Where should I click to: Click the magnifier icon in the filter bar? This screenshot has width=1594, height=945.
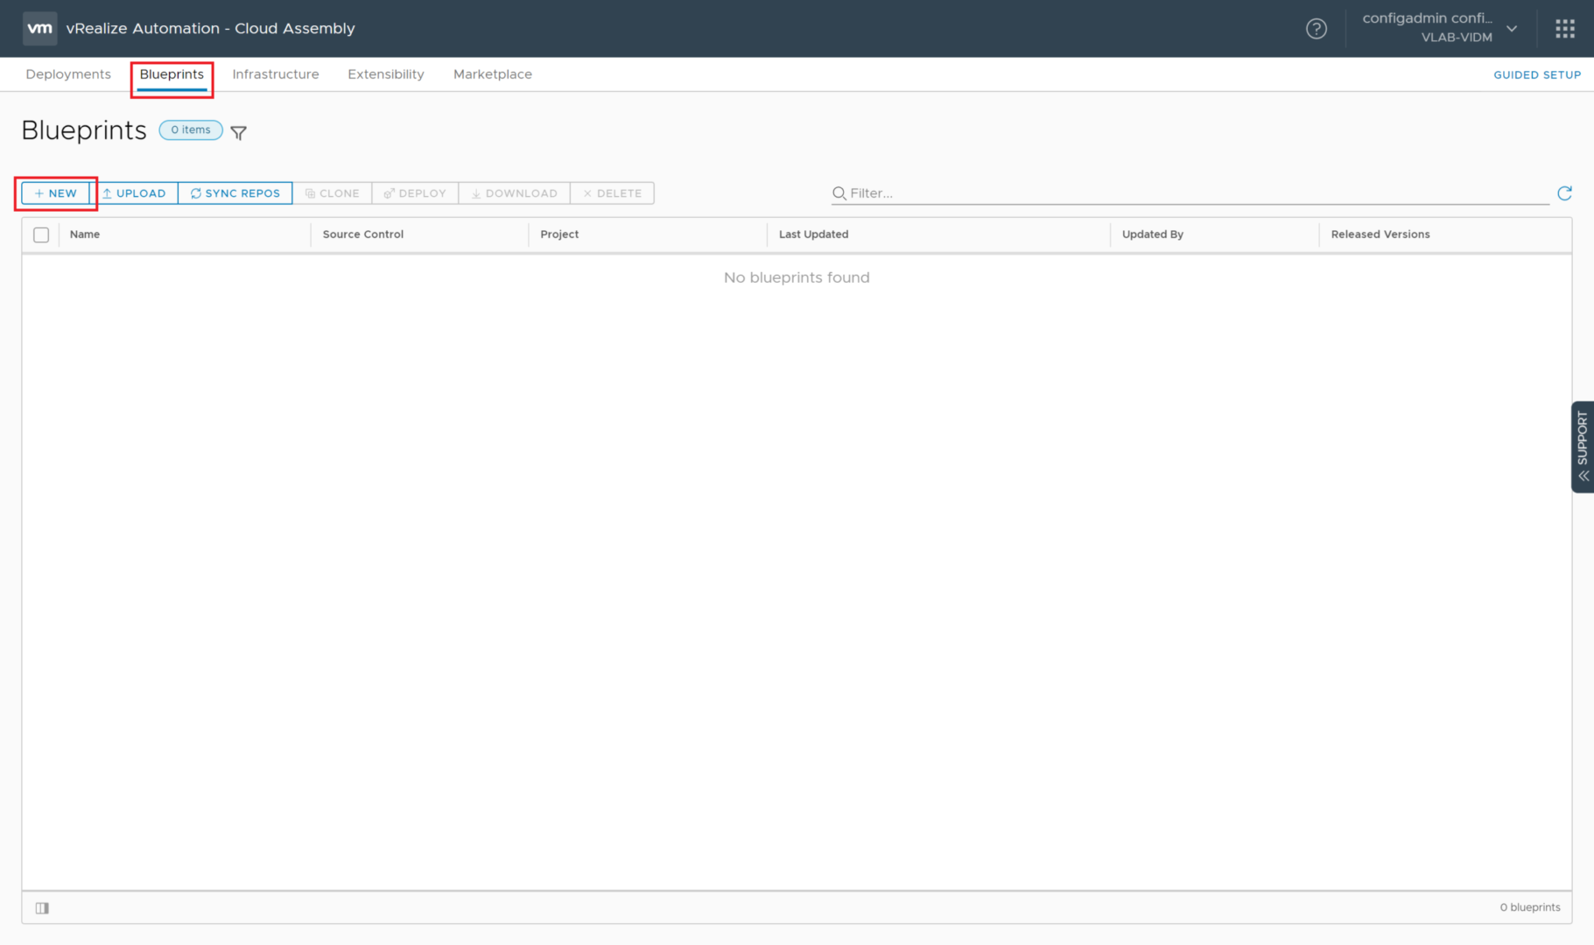(839, 193)
